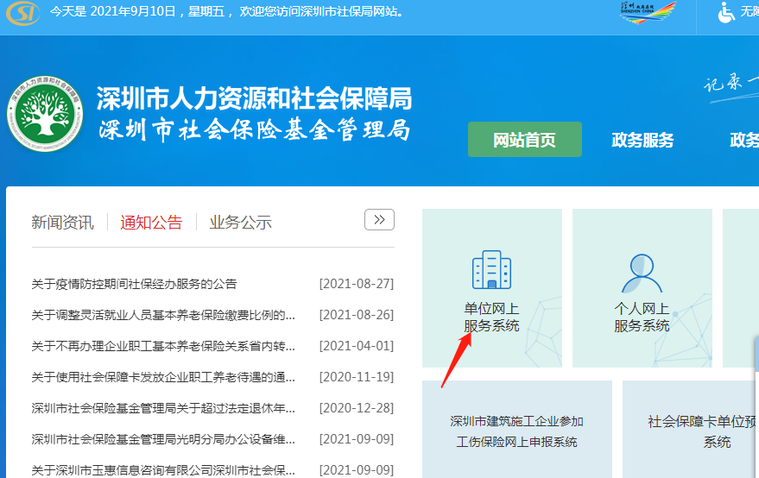This screenshot has height=478, width=759.
Task: Click the Shenzhen China rainbow logo
Action: 648,13
